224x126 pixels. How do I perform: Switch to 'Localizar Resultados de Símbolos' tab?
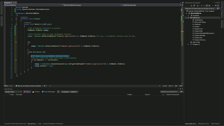(x=53, y=124)
